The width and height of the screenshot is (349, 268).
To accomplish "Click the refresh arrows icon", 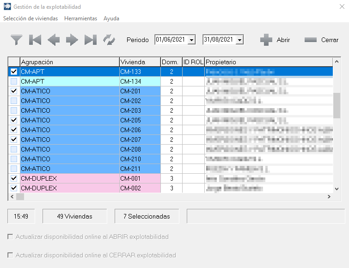I will (x=109, y=40).
